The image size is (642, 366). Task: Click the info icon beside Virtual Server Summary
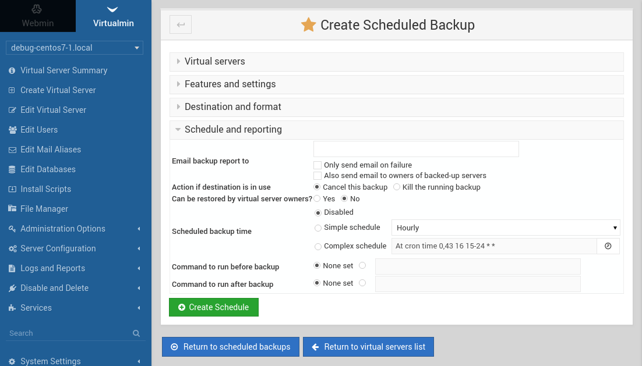[12, 71]
